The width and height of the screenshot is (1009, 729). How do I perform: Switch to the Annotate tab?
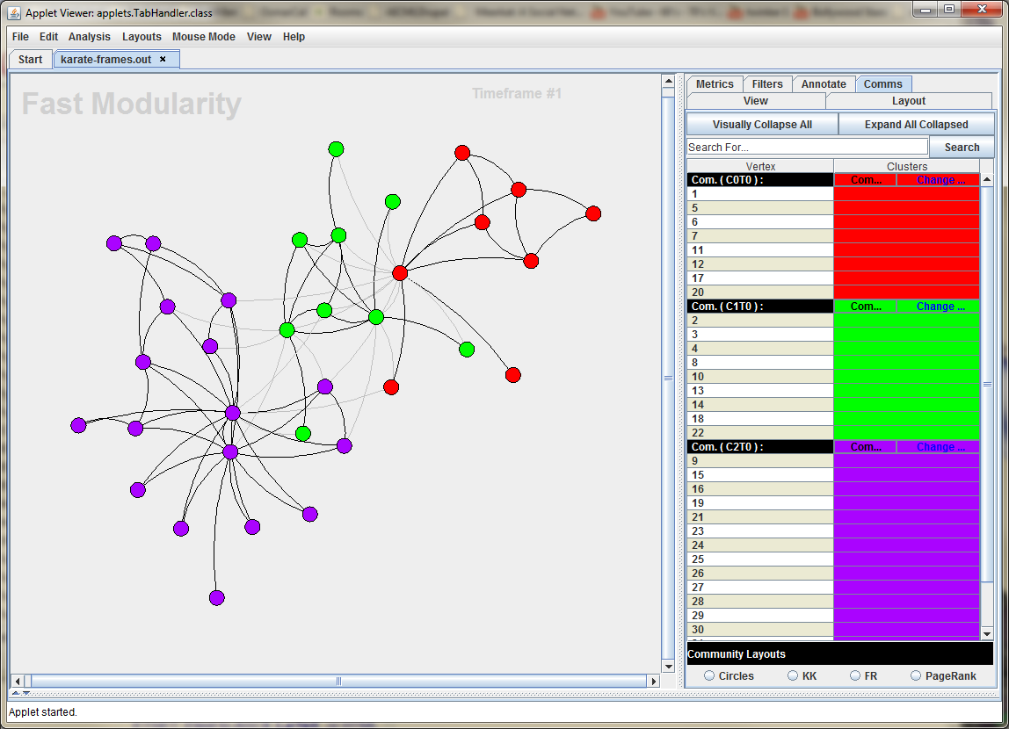click(x=824, y=84)
